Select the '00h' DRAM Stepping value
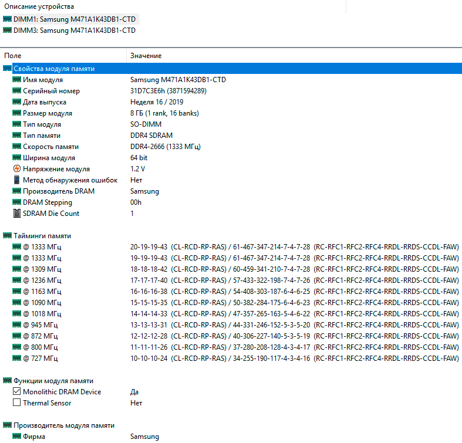 pos(136,202)
